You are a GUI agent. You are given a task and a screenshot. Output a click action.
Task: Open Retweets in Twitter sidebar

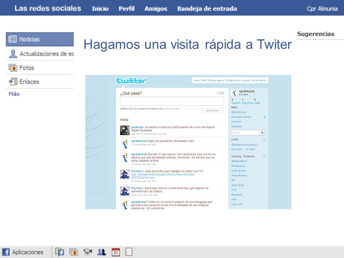[x=236, y=126]
